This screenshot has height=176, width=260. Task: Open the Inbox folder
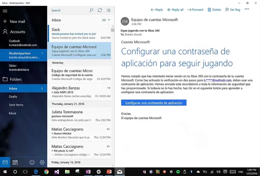[x=23, y=89]
